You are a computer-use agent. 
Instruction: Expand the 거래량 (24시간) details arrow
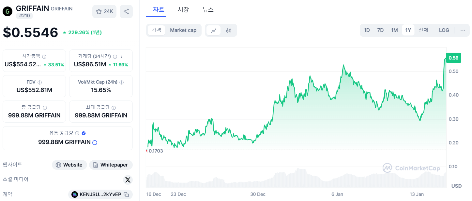click(121, 56)
